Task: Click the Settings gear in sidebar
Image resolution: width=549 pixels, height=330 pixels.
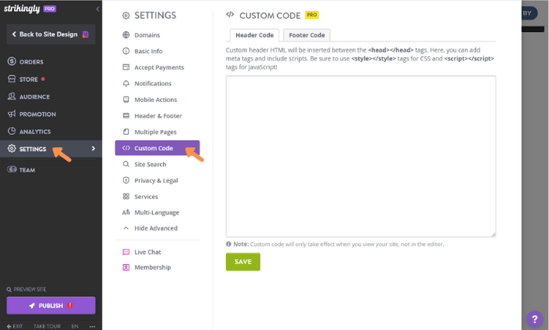Action: (x=12, y=149)
